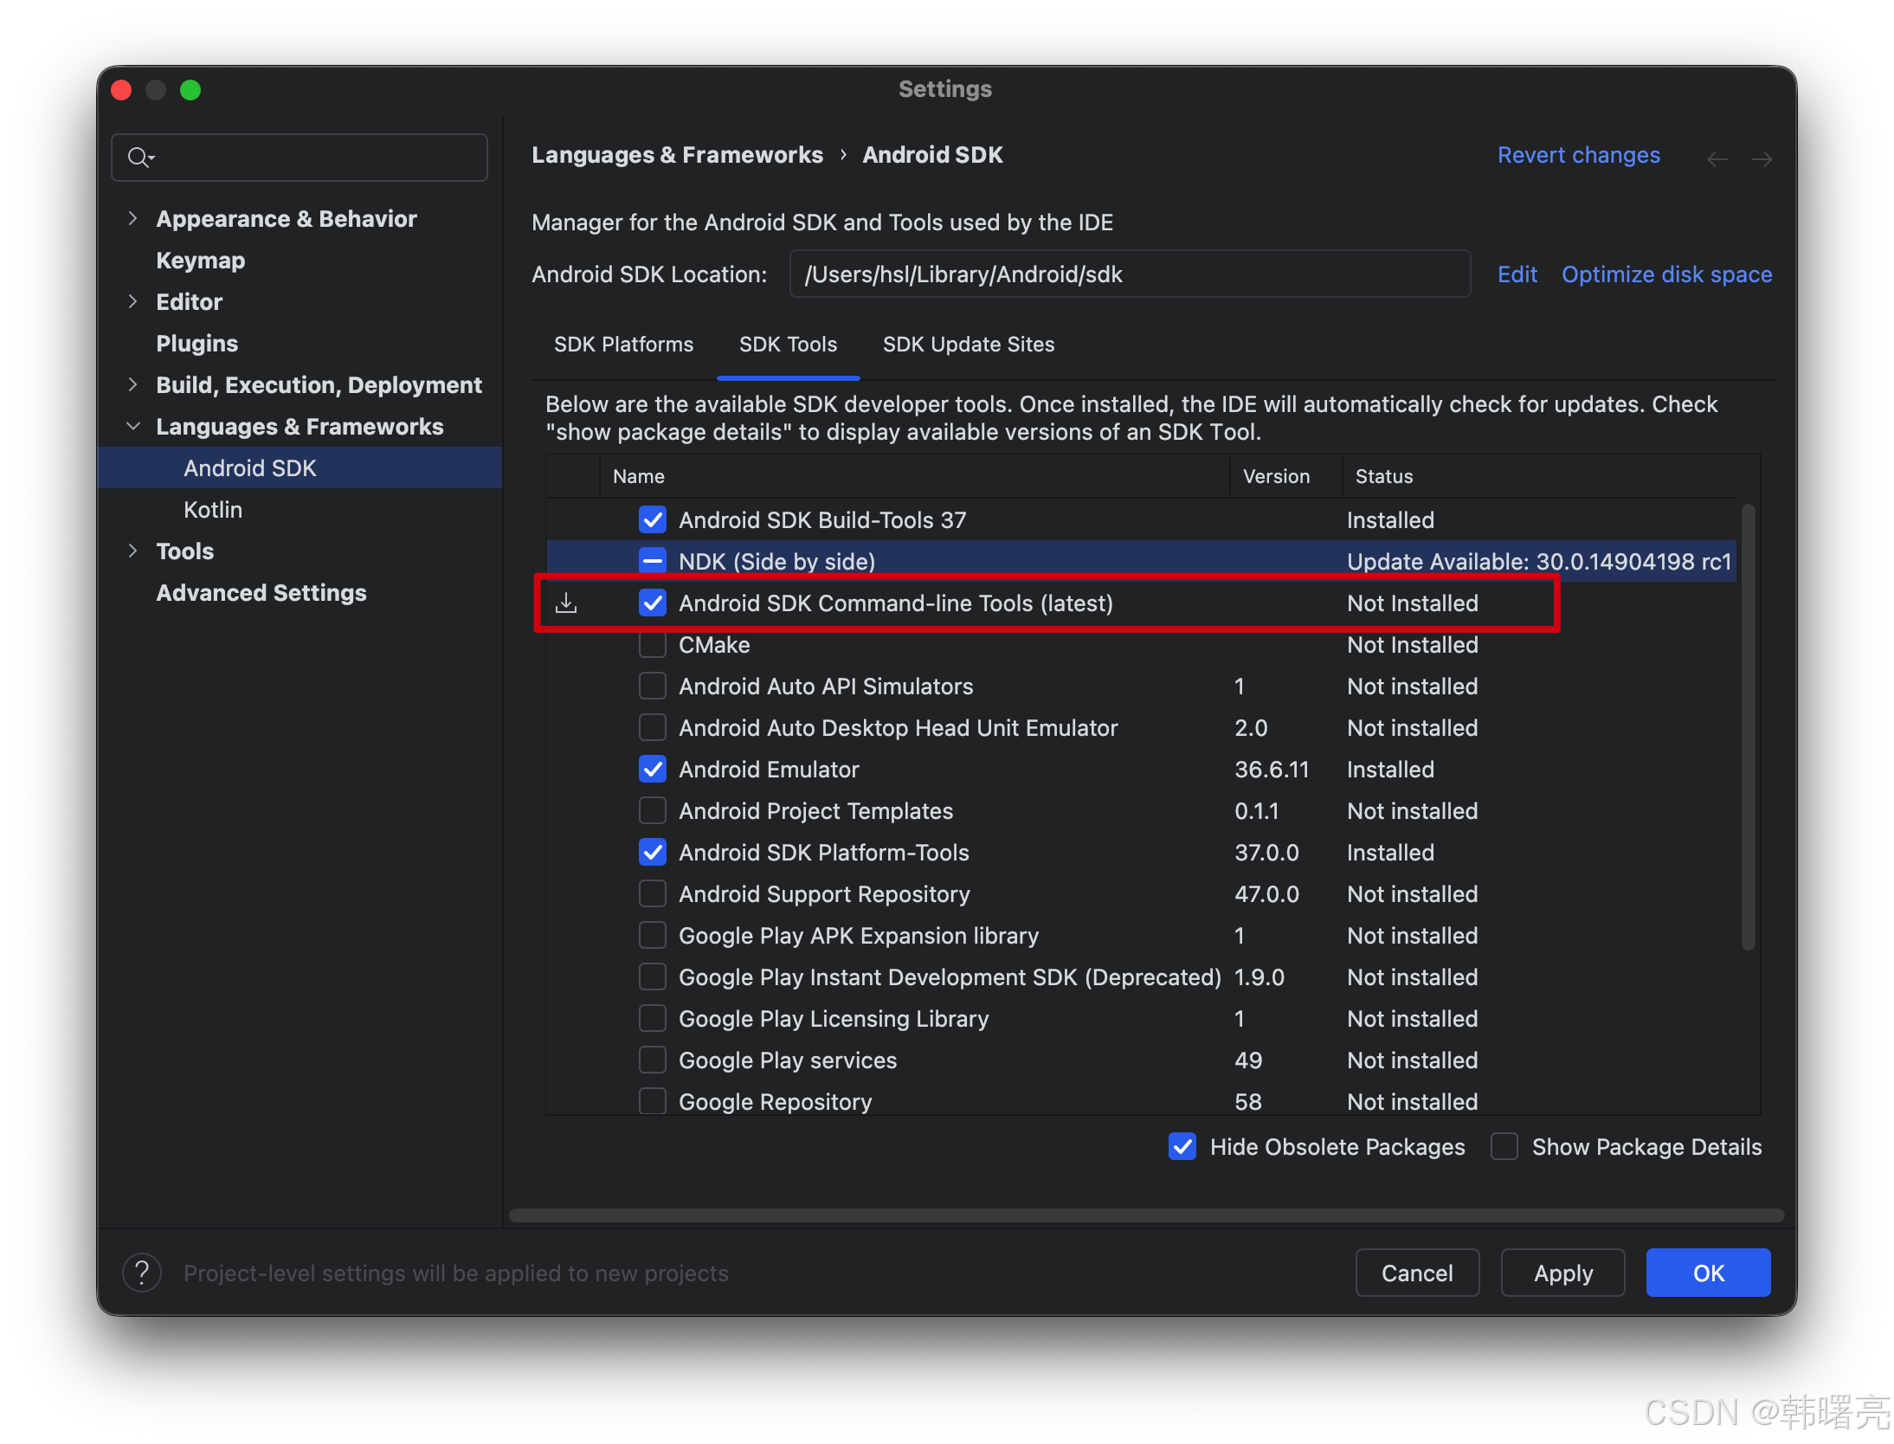Viewport: 1894px width, 1444px height.
Task: Click Android Emulator version 36.6.11
Action: (1272, 769)
